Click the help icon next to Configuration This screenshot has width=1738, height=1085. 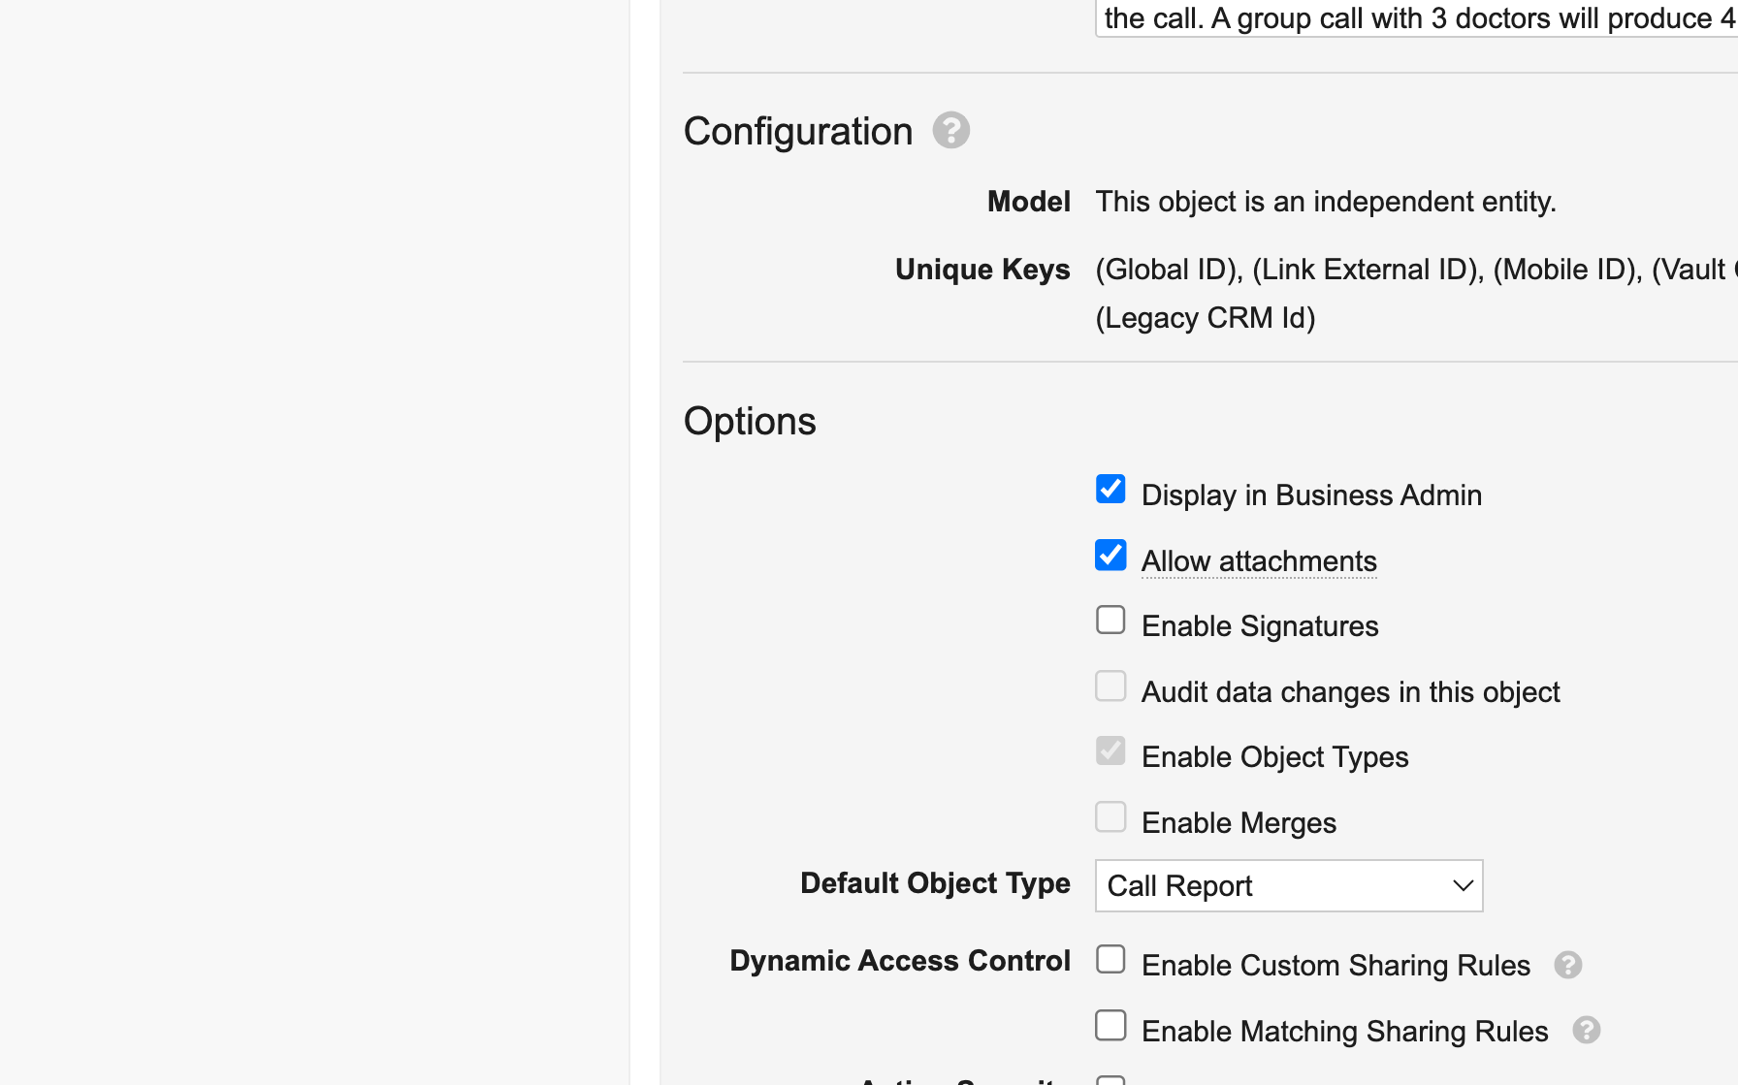tap(950, 130)
